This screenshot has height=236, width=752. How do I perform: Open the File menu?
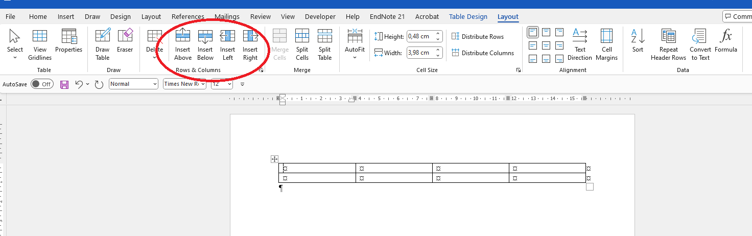click(10, 16)
